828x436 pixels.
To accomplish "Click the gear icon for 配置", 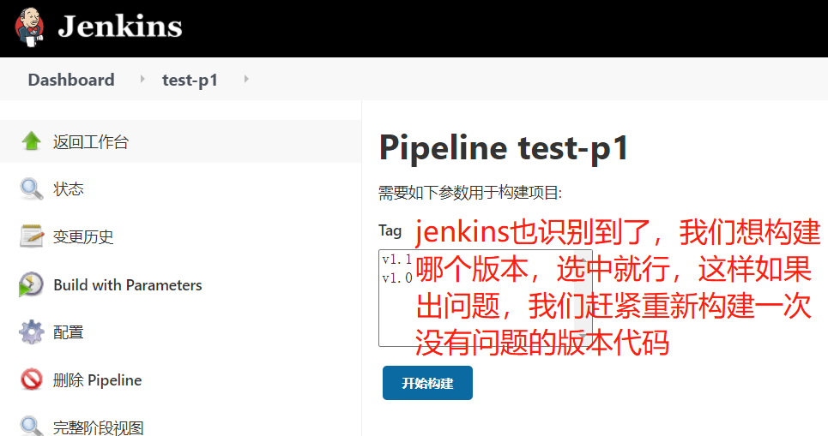I will pos(31,332).
